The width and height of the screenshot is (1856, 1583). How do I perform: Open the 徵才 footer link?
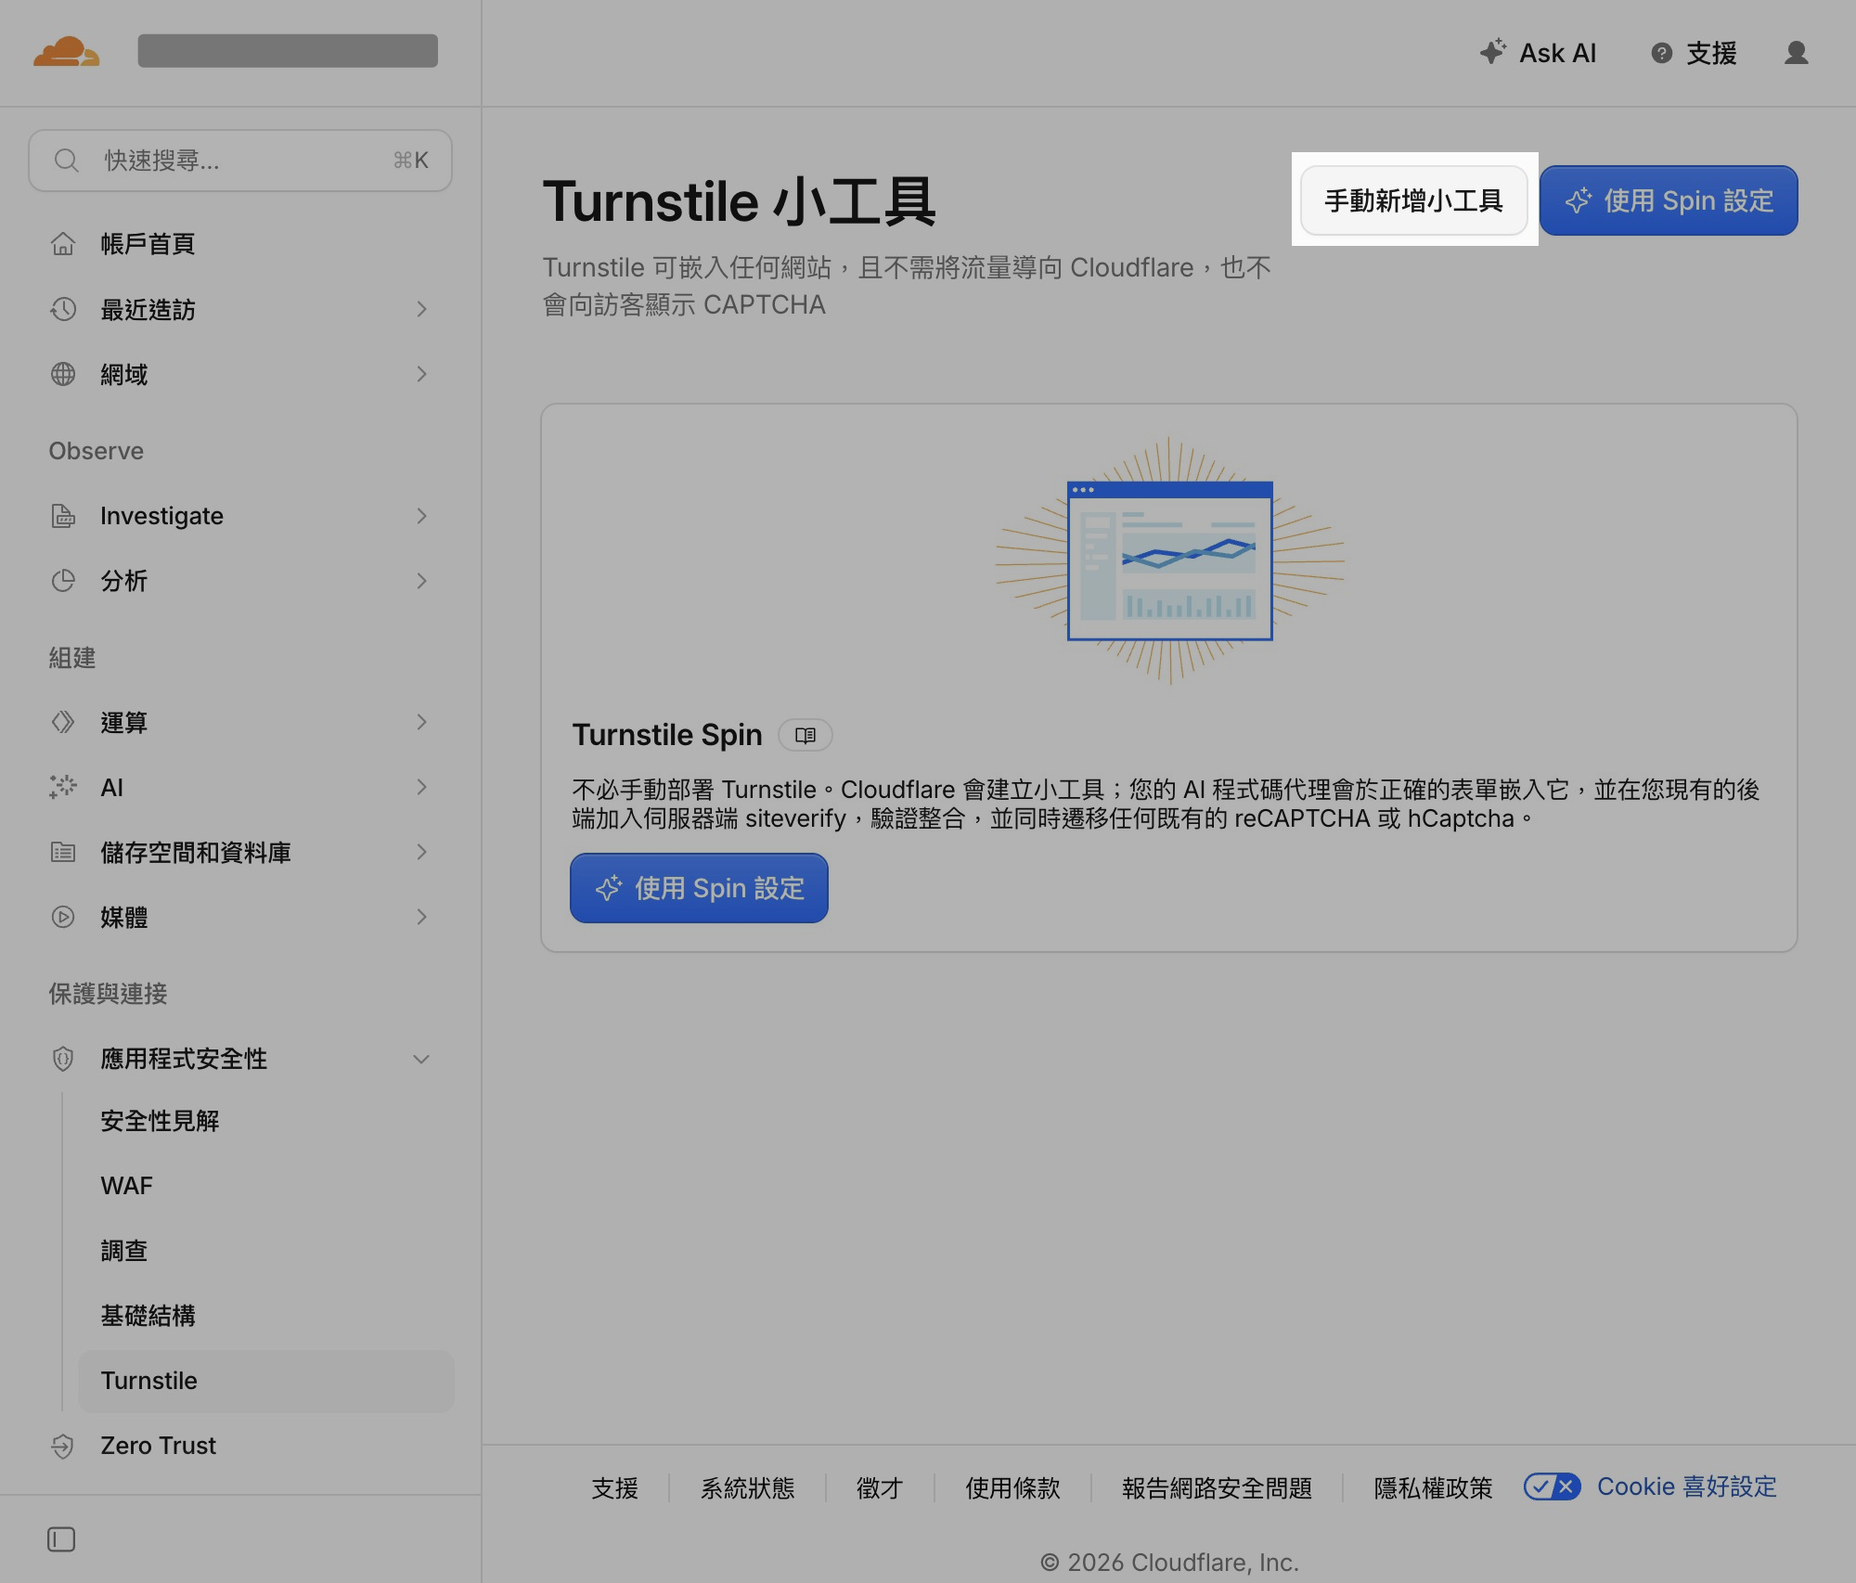coord(880,1488)
